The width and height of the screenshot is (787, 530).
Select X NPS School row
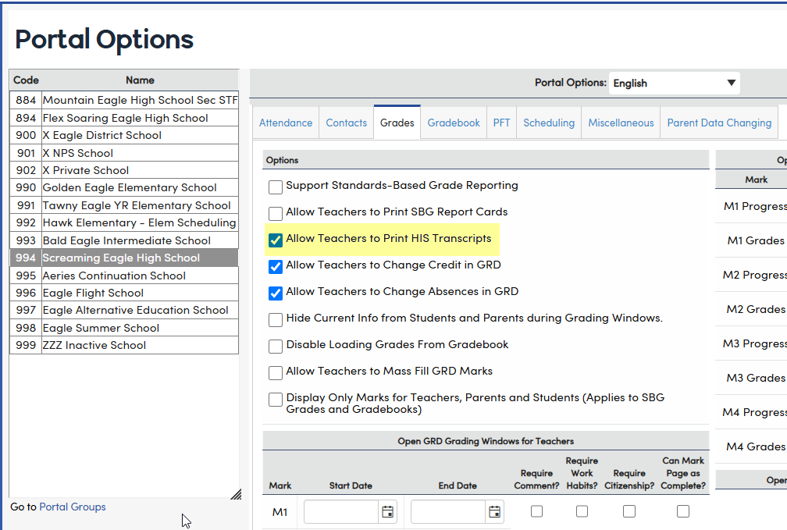(124, 153)
